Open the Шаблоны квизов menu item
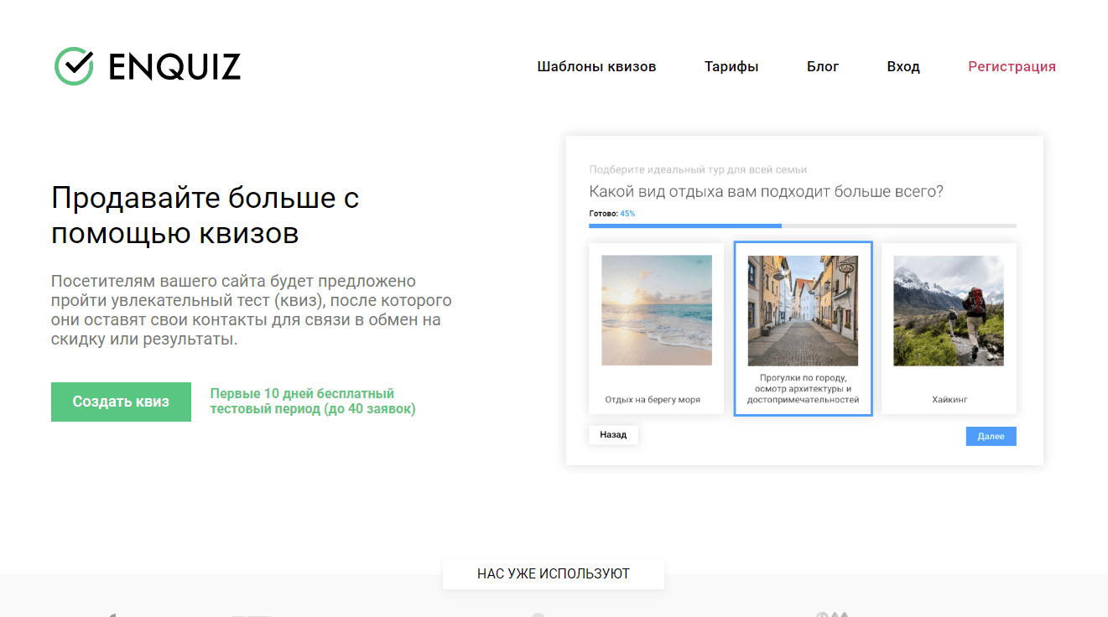 (596, 67)
